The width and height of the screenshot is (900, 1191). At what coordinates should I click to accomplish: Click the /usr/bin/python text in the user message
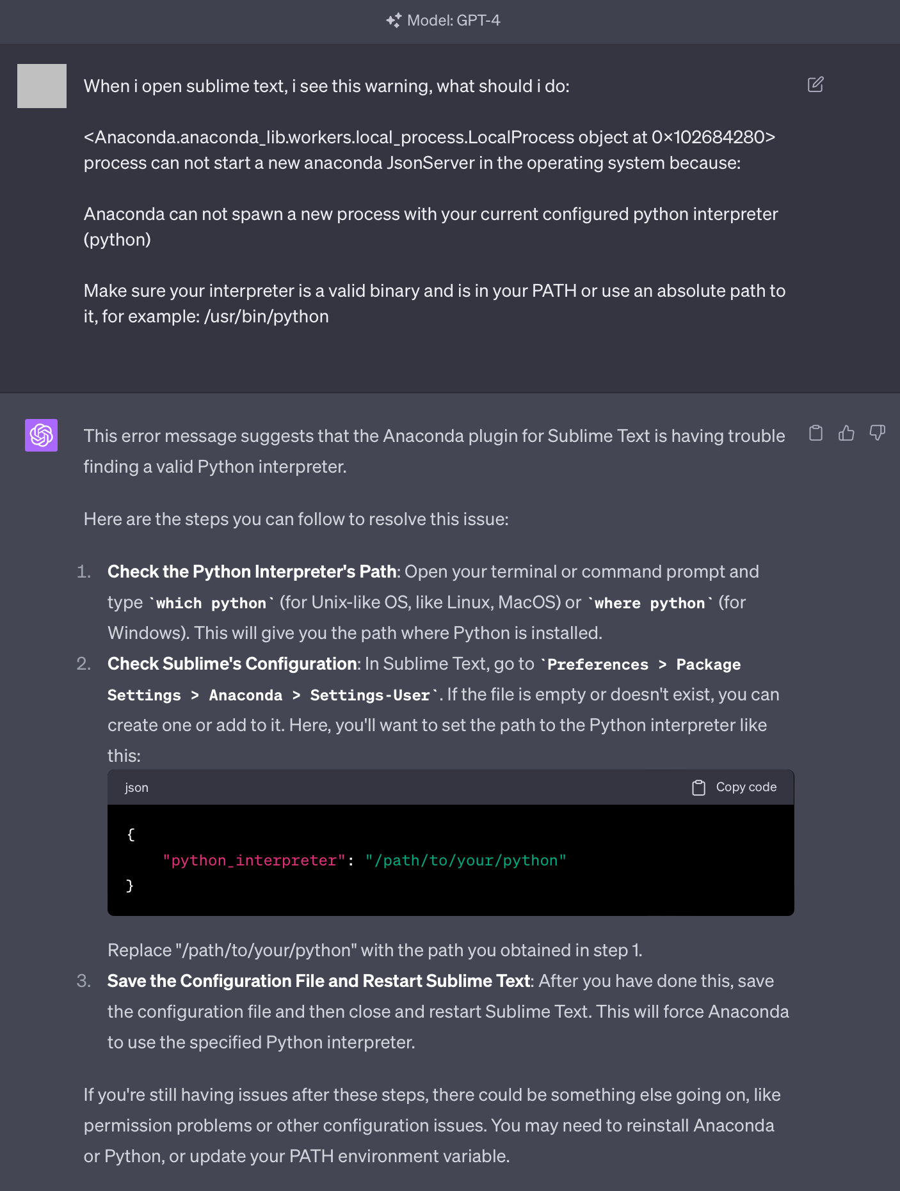(x=266, y=317)
